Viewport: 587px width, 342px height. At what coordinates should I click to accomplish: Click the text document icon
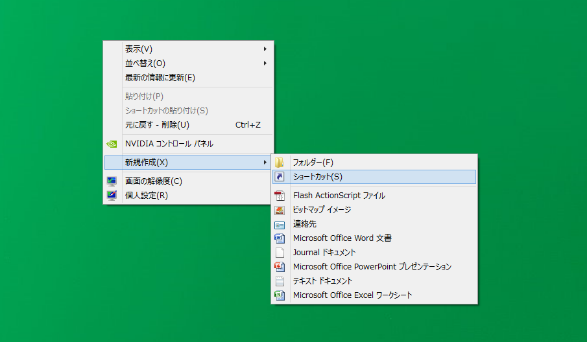(280, 281)
